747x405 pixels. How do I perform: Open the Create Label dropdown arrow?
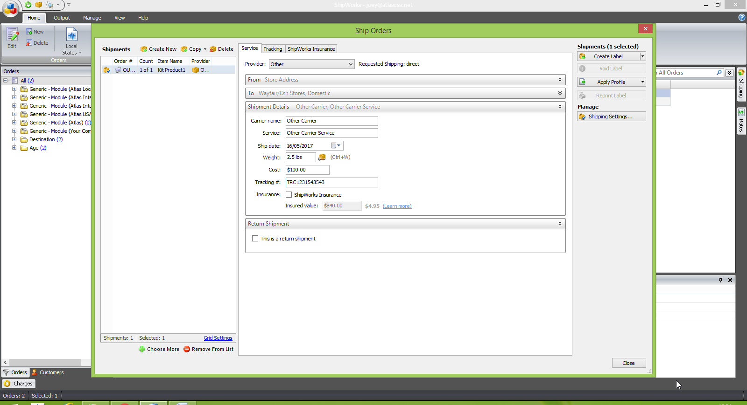(x=643, y=56)
